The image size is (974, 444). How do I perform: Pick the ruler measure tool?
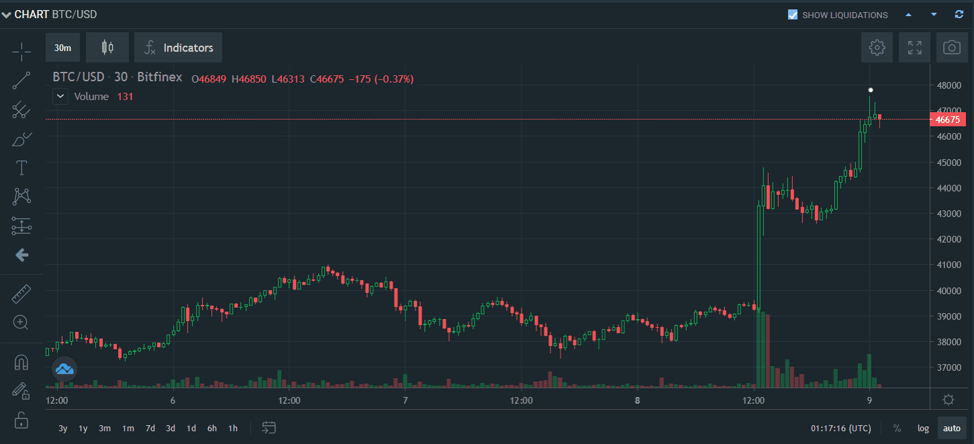coord(21,294)
